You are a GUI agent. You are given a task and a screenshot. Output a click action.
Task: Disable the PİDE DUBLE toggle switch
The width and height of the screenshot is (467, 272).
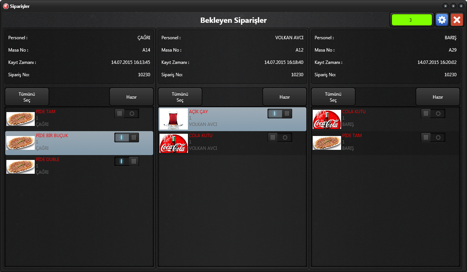click(127, 161)
